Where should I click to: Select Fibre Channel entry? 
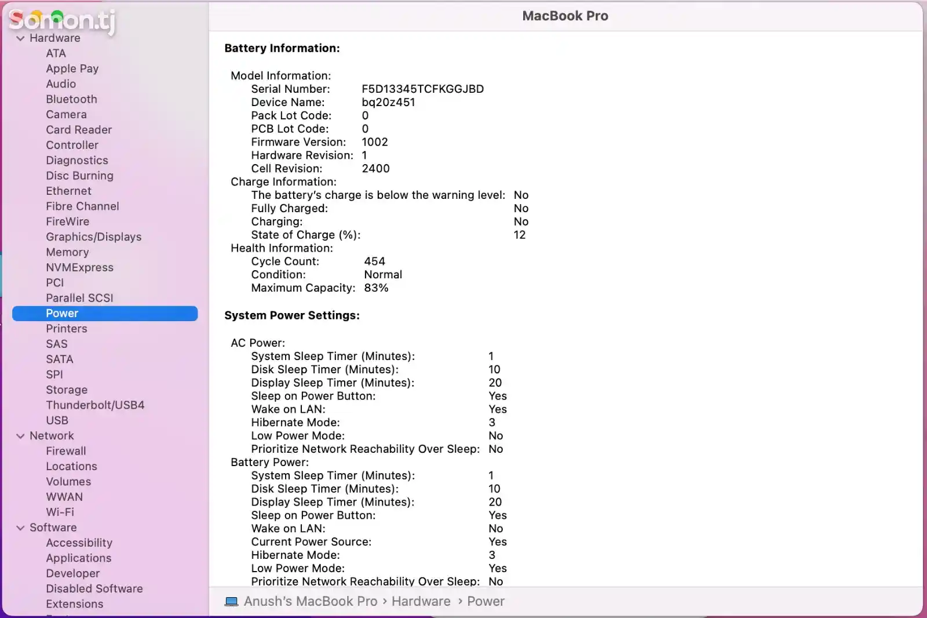click(82, 206)
